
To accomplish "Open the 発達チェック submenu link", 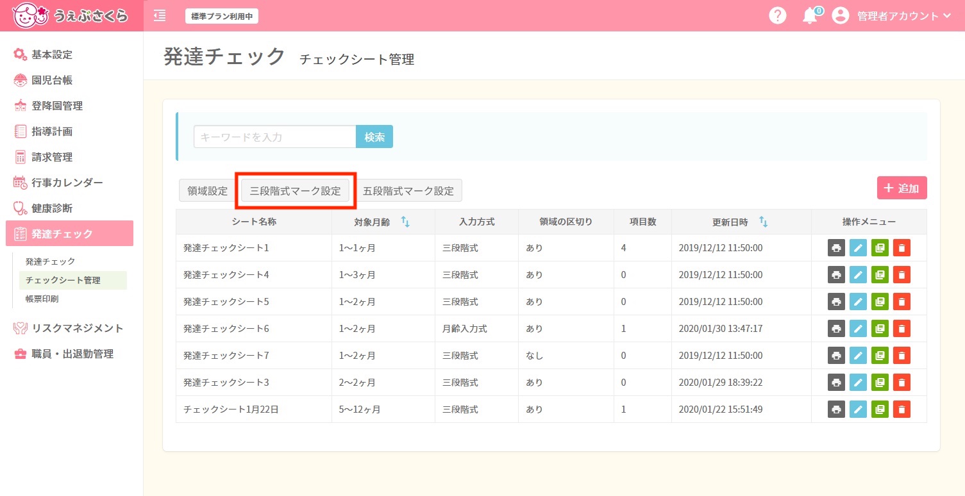I will point(50,261).
